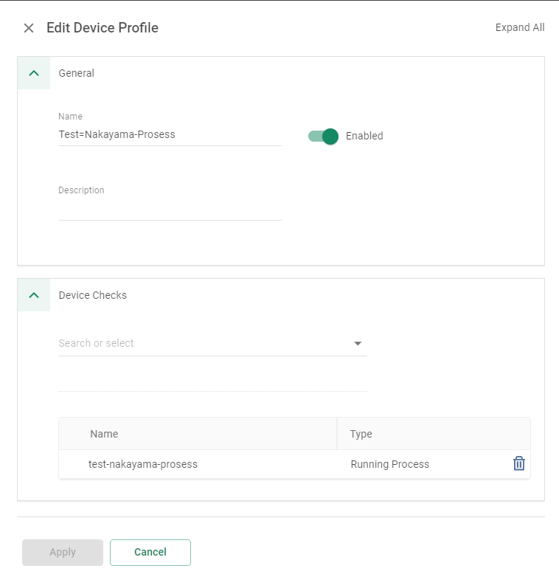Collapse the Device Checks section chevron
559x577 pixels.
(33, 295)
